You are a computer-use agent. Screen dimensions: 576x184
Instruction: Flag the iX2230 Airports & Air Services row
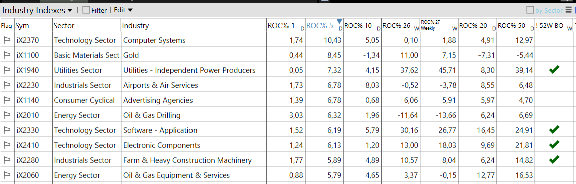(x=7, y=85)
